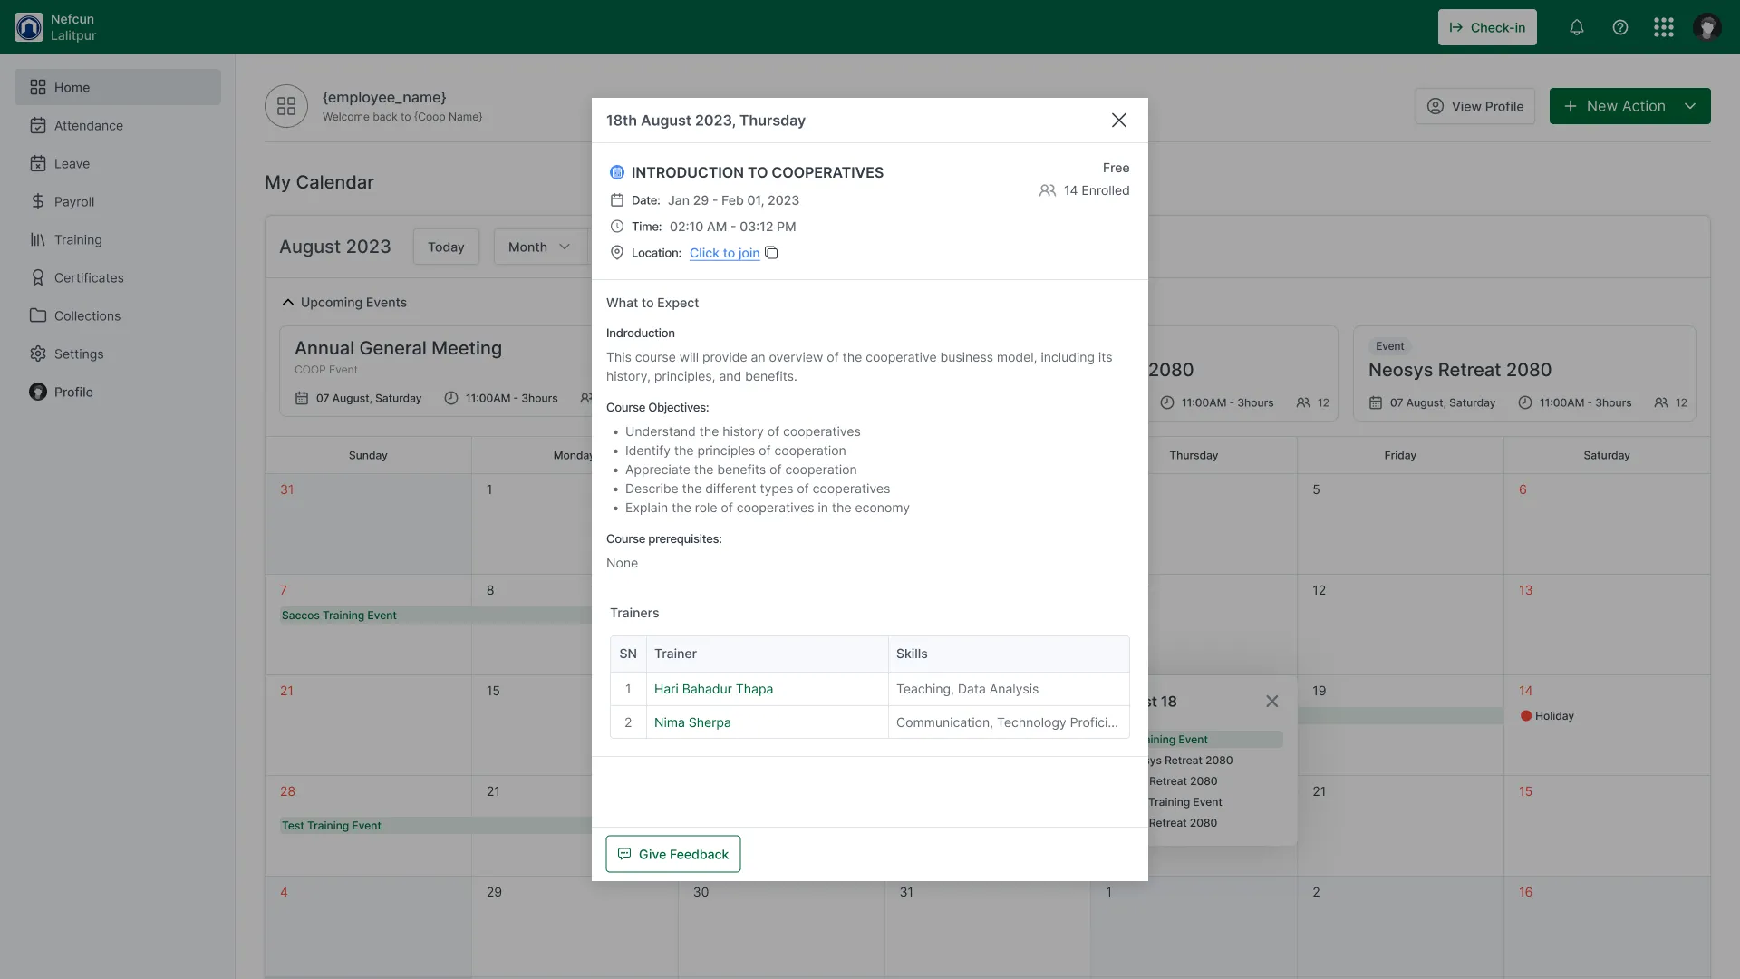Click the Skills column header
Image resolution: width=1740 pixels, height=979 pixels.
coord(1009,654)
